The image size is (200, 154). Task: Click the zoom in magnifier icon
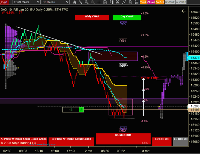coord(87,2)
